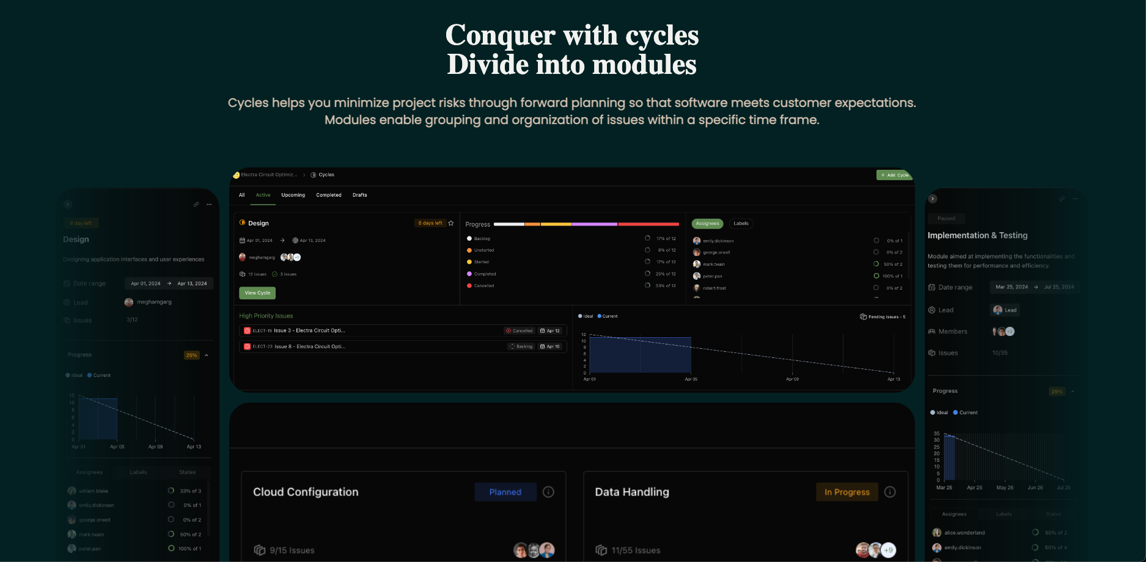Click the Pending Issues icon above chart
Screen dimensions: 1146x562
coord(863,316)
